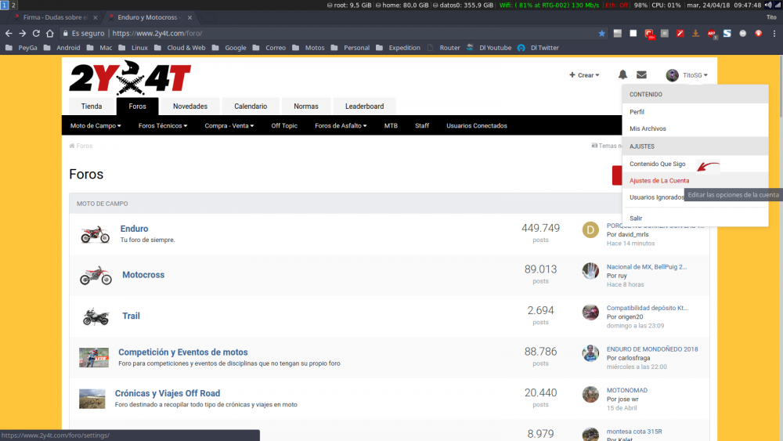This screenshot has width=783, height=441.
Task: Click david_mrls 'D' avatar in Enduro row
Action: 590,230
